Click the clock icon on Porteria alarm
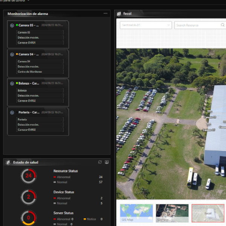 pyautogui.click(x=12, y=112)
